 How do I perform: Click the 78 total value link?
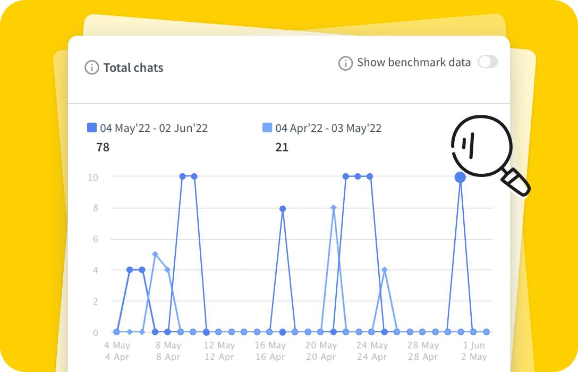[103, 147]
